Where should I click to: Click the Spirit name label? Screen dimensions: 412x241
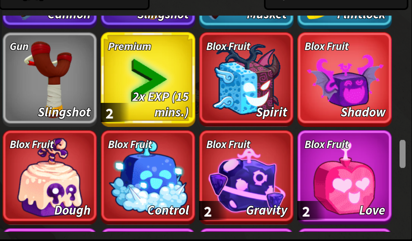click(272, 112)
